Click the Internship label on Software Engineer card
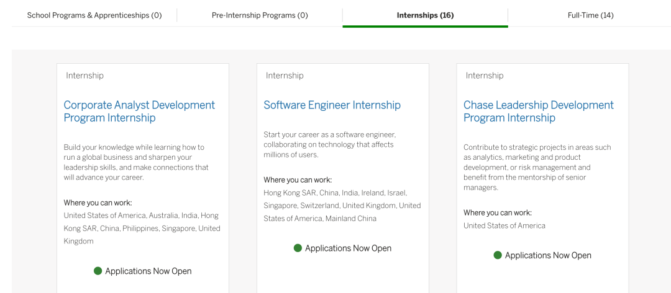This screenshot has height=293, width=671. pos(285,76)
